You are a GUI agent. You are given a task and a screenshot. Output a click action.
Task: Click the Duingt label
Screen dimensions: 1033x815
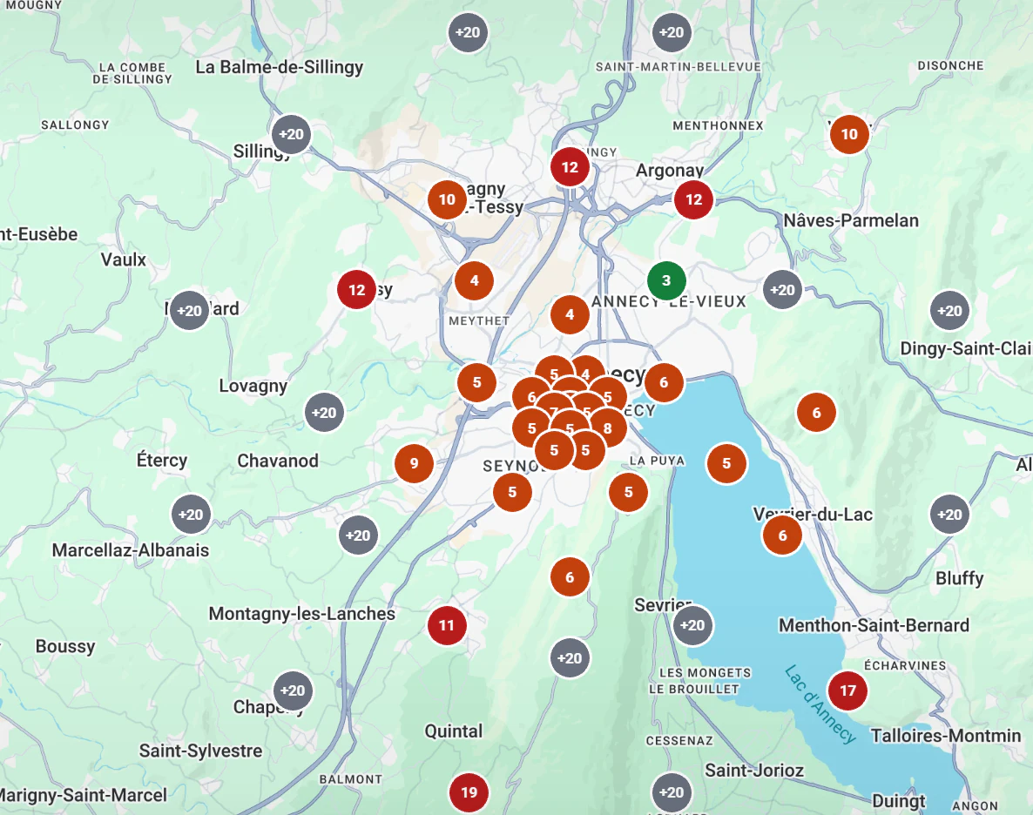tap(899, 801)
